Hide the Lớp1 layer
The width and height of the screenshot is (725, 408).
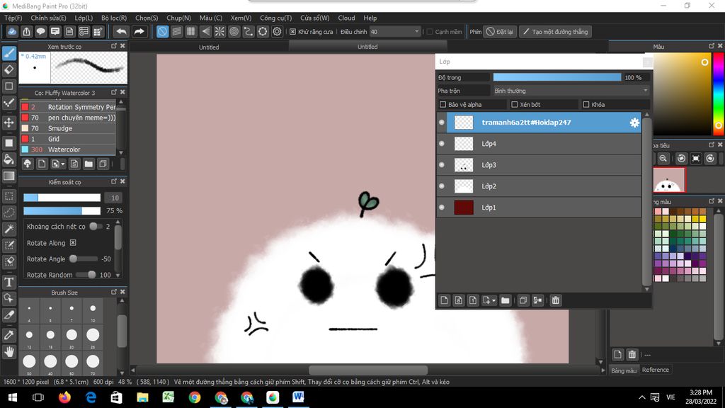coord(442,208)
